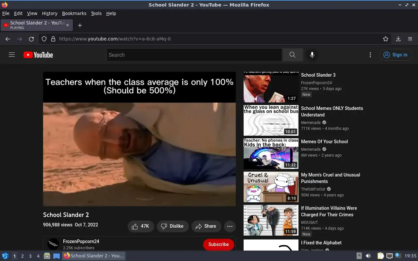Image resolution: width=418 pixels, height=261 pixels.
Task: Open the Bookmarks menu
Action: pos(74,13)
